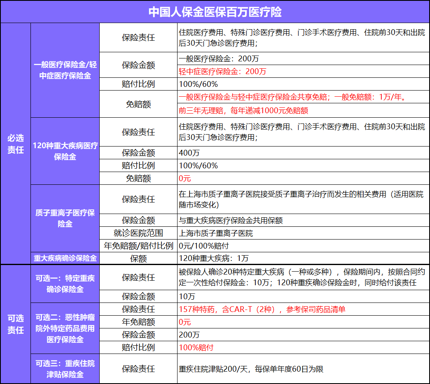The height and width of the screenshot is (384, 430).
Task: Click the red 轻中症医疗保险金：200万 text
Action: [x=222, y=71]
